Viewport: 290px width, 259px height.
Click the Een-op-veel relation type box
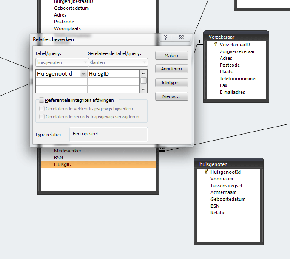(108, 134)
